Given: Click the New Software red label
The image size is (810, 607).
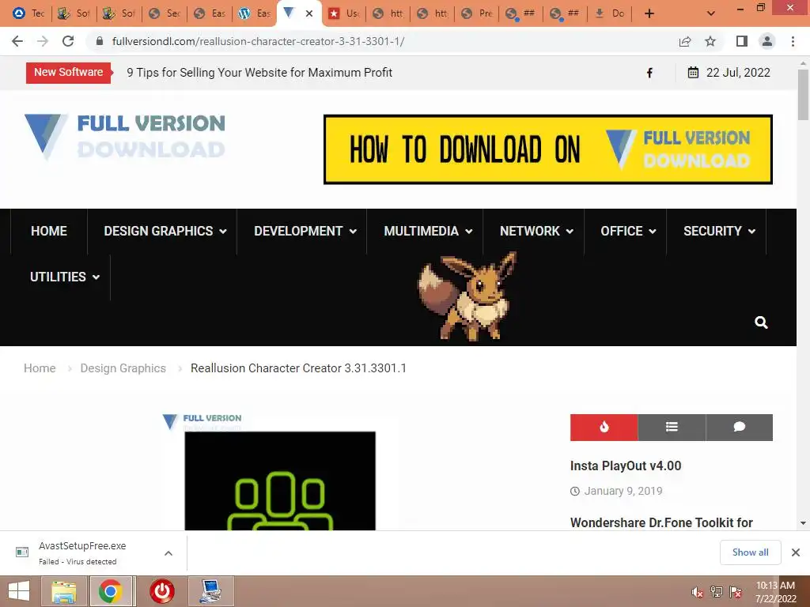Looking at the screenshot, I should tap(68, 72).
